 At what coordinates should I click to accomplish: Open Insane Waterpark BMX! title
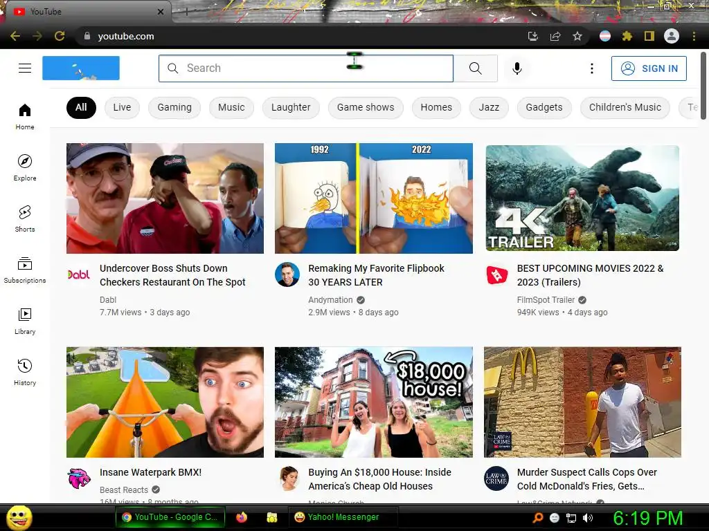point(150,472)
